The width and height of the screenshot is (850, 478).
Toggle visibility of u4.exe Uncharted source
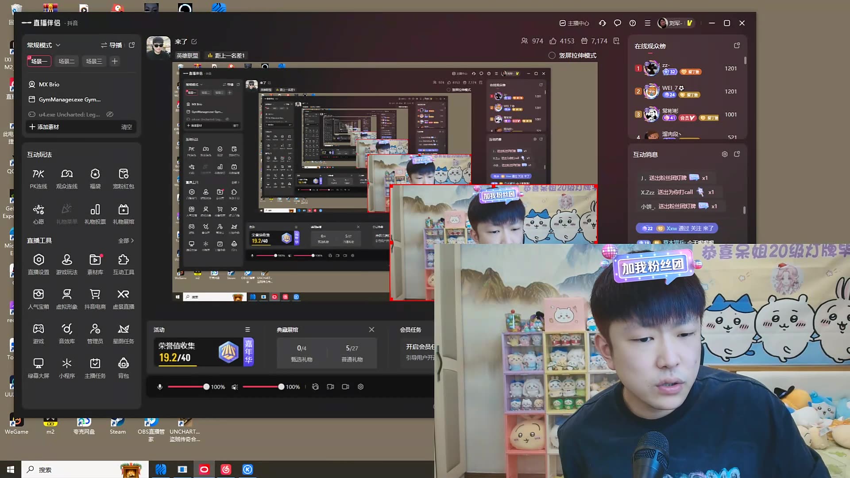pyautogui.click(x=110, y=114)
